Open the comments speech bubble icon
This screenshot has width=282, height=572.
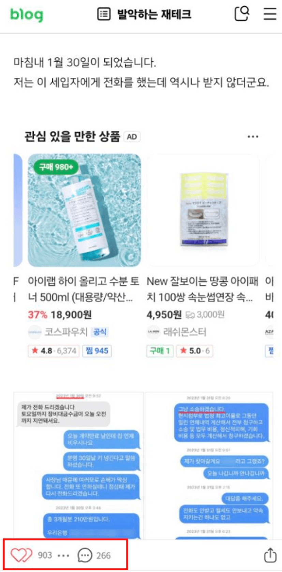coord(85,555)
